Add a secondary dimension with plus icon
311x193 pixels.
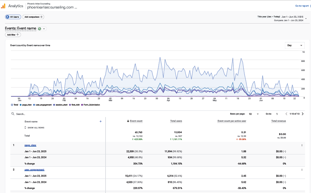(x=101, y=121)
